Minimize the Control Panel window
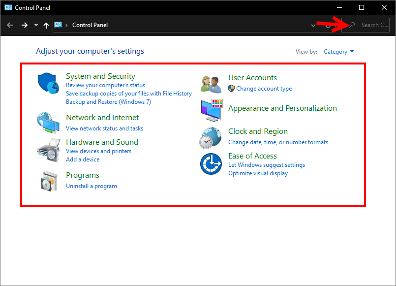The height and width of the screenshot is (286, 396). pyautogui.click(x=339, y=7)
